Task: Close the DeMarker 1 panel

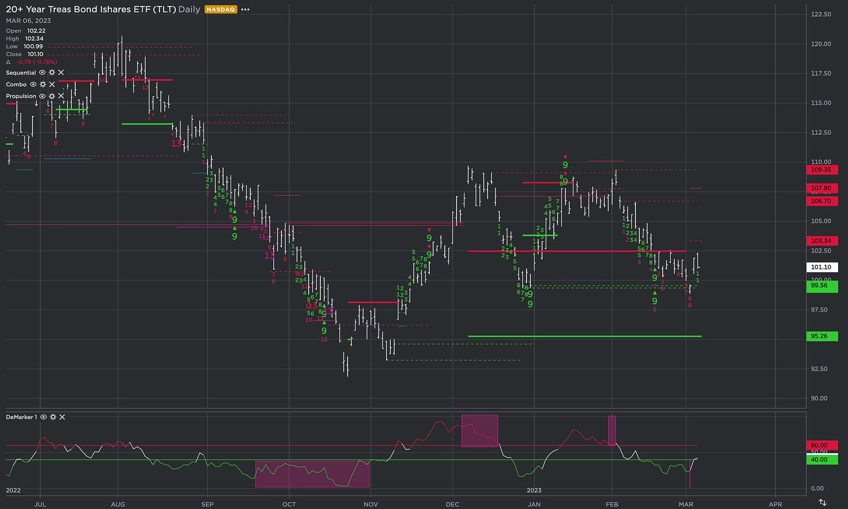Action: coord(62,417)
